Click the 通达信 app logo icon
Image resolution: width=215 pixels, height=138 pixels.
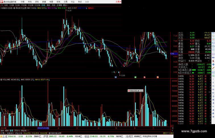pyautogui.click(x=2, y=2)
